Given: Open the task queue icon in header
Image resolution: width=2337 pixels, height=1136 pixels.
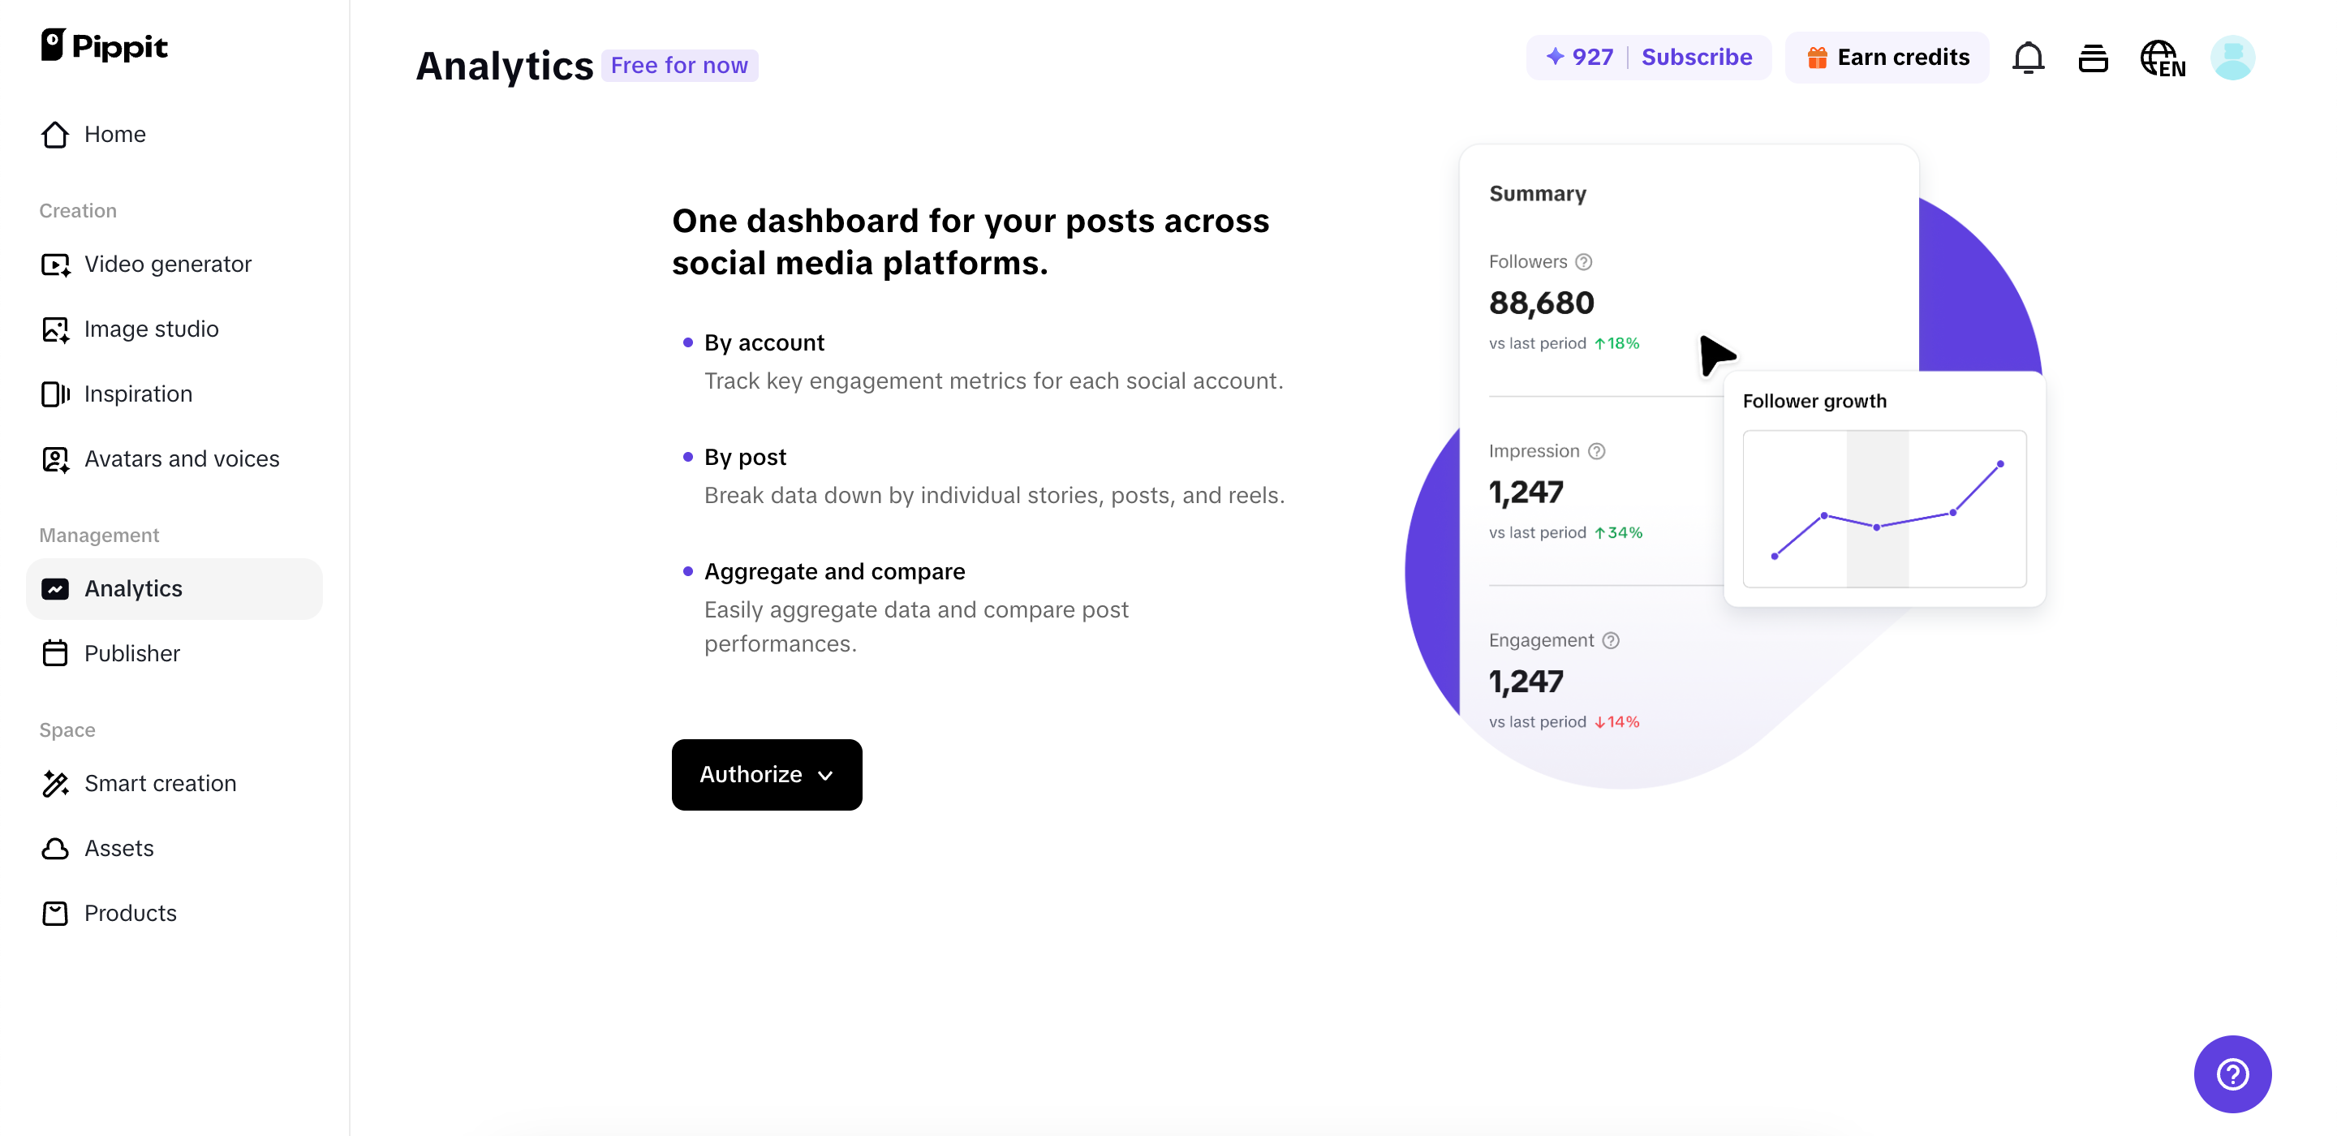Looking at the screenshot, I should [x=2094, y=57].
